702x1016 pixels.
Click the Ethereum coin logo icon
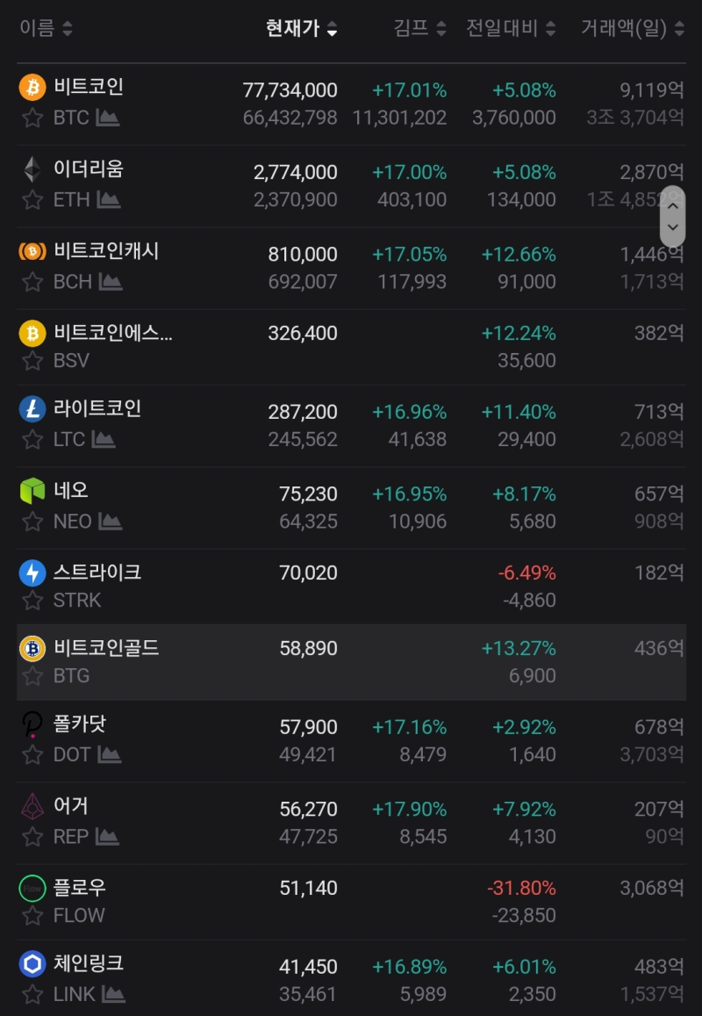coord(31,167)
